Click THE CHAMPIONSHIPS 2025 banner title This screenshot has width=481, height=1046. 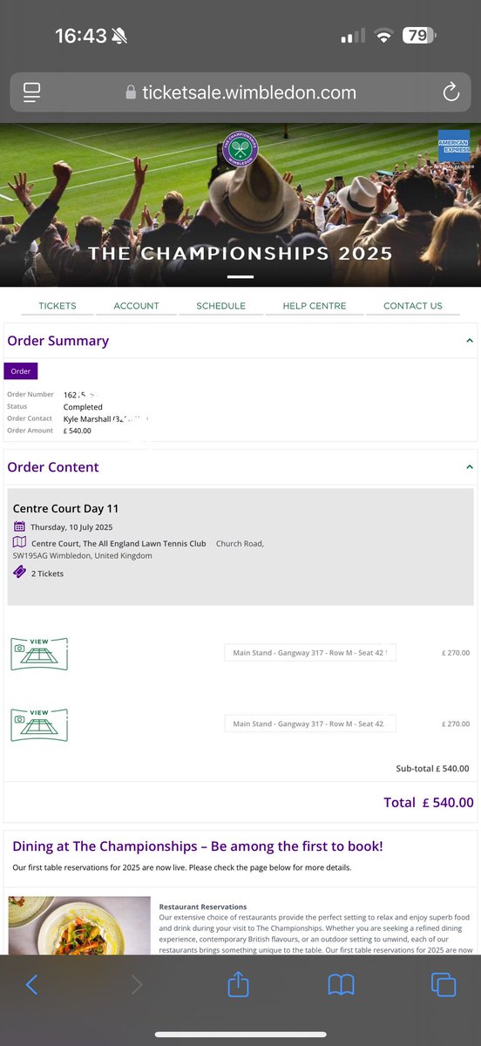(240, 255)
